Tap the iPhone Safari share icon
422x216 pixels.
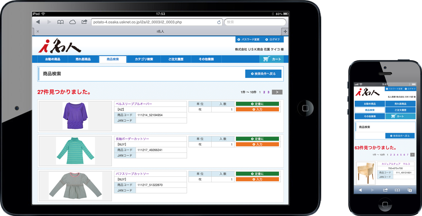pos(385,190)
